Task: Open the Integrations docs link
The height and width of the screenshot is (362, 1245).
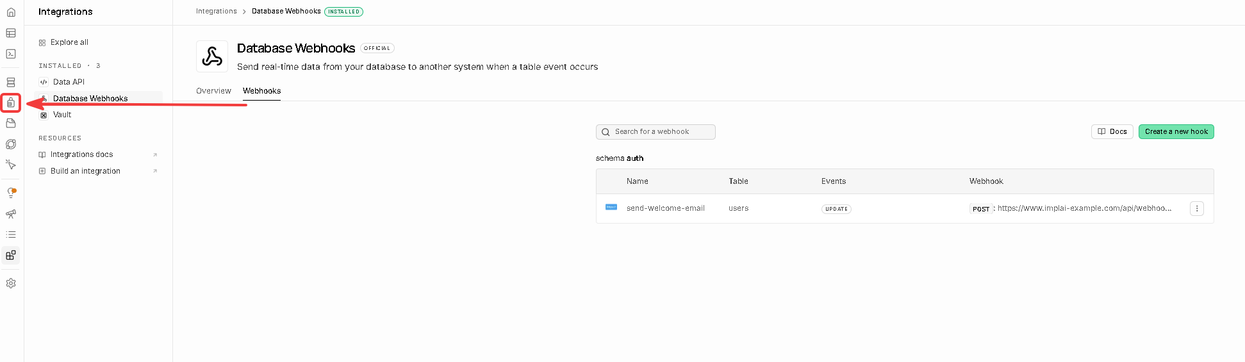Action: coord(81,154)
